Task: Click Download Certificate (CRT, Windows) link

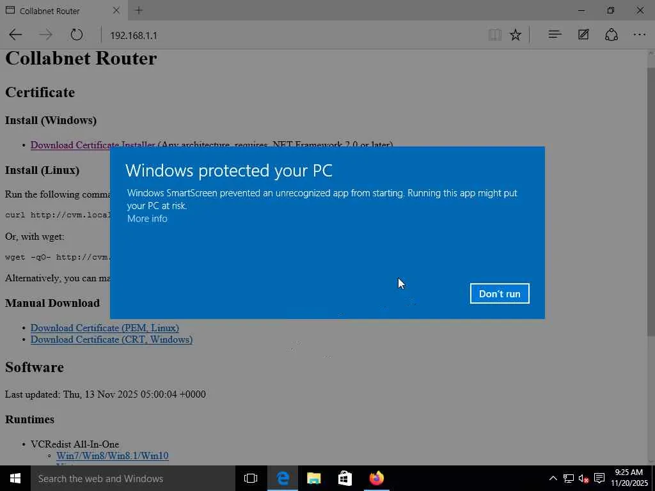Action: [111, 339]
